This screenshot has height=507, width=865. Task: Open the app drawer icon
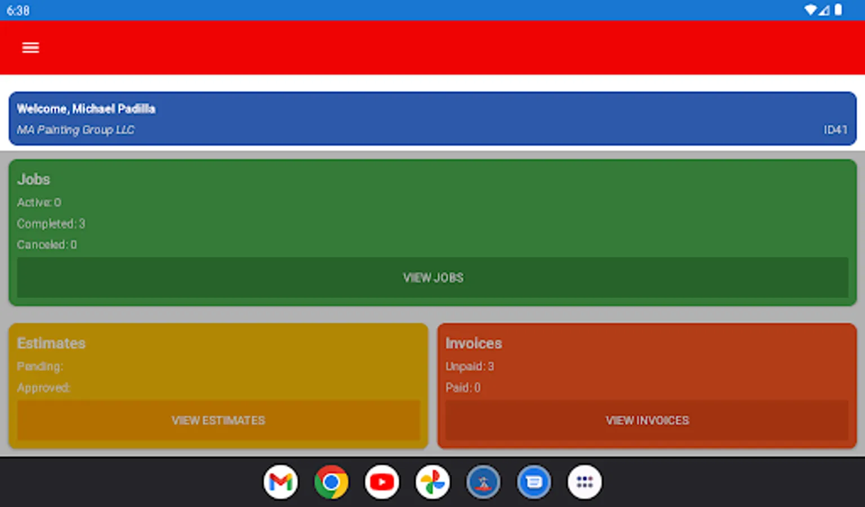coord(585,482)
